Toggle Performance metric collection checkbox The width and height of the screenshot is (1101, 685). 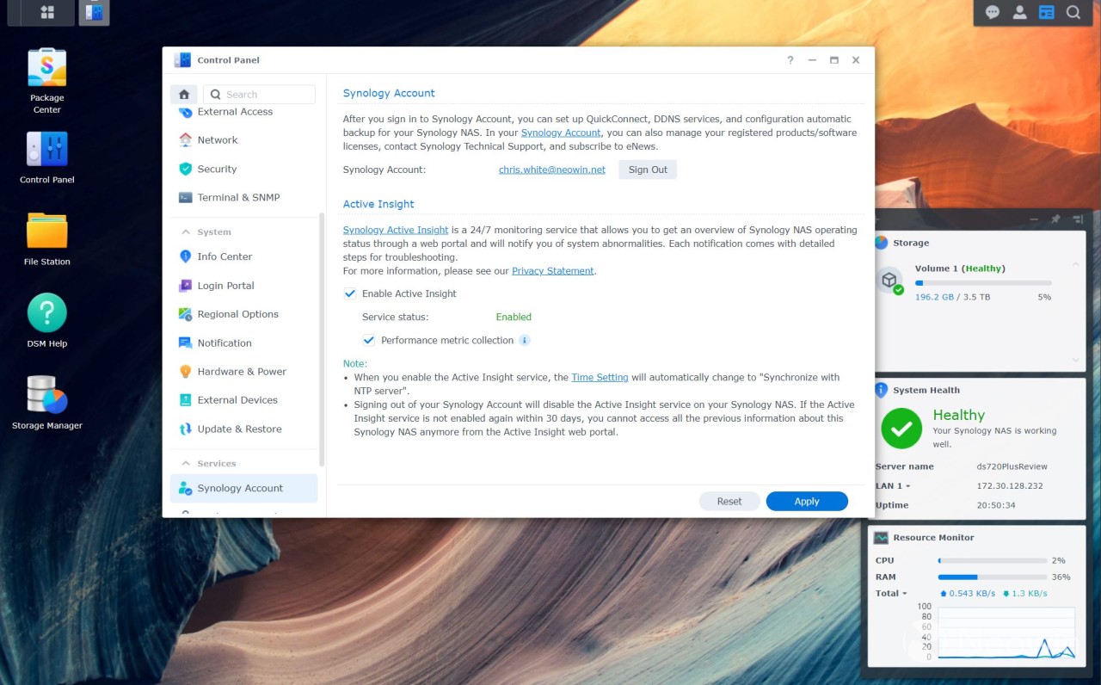click(369, 340)
